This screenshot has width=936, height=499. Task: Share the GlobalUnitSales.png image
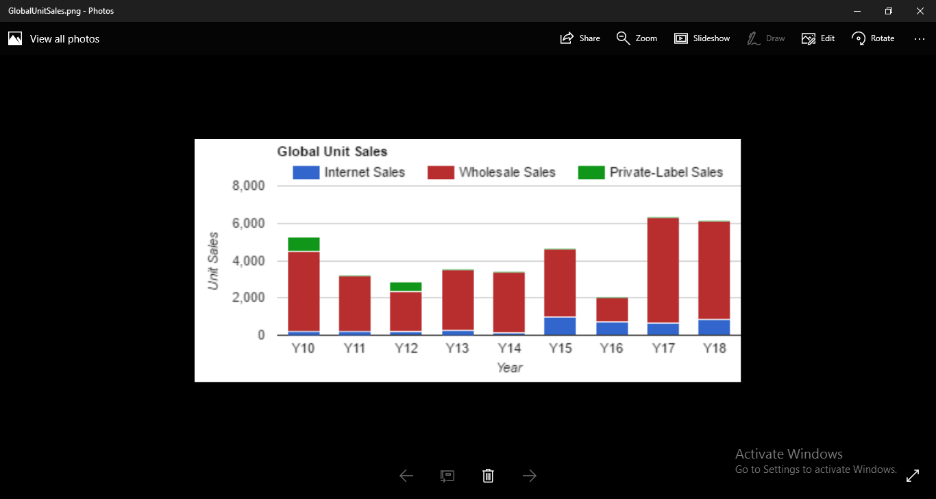(x=580, y=38)
